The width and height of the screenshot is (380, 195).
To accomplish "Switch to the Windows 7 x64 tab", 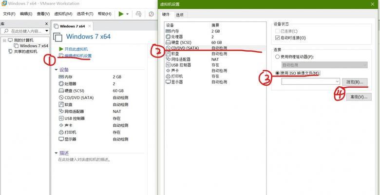I will [72, 26].
